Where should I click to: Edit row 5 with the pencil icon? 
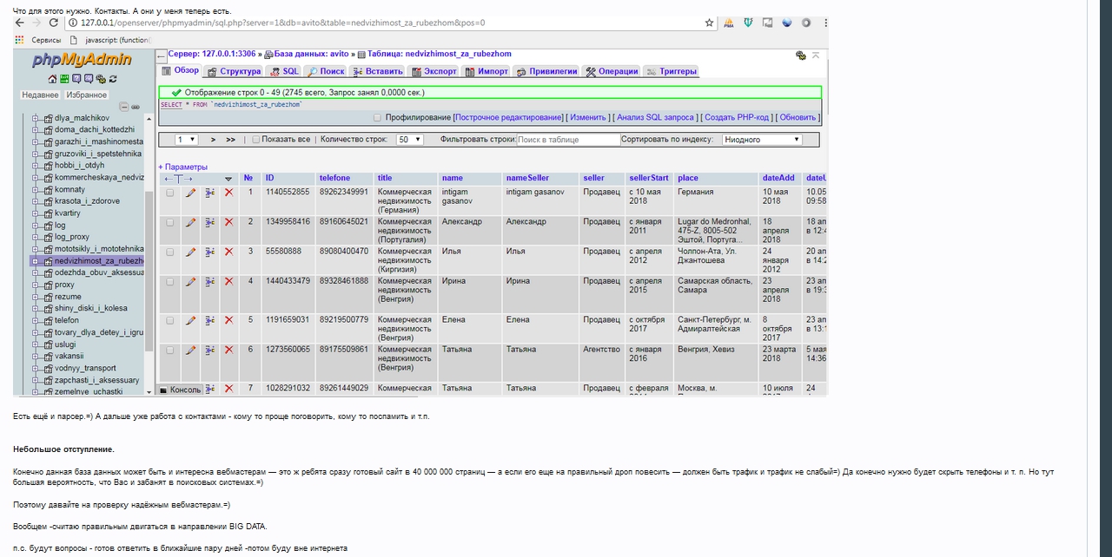point(190,320)
